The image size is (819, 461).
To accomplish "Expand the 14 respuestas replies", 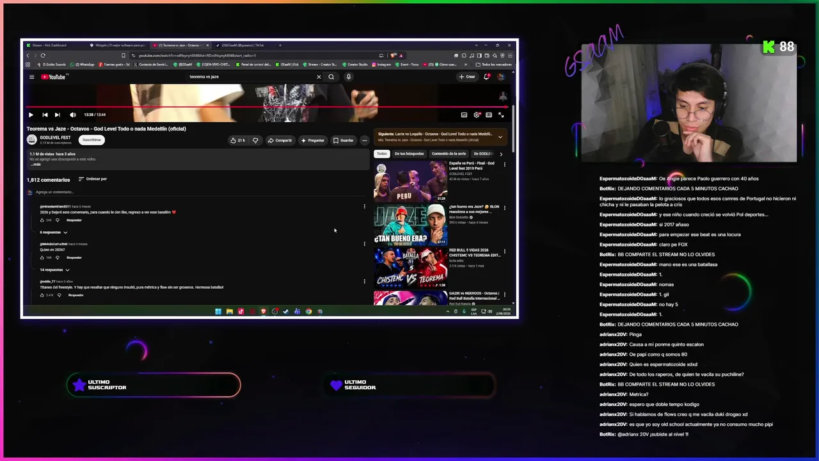I will coord(55,270).
